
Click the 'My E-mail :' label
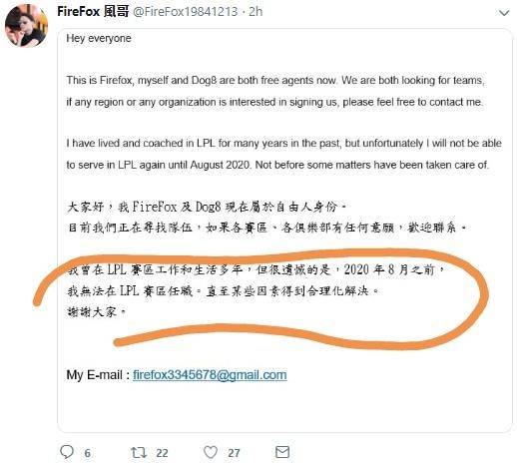(98, 375)
